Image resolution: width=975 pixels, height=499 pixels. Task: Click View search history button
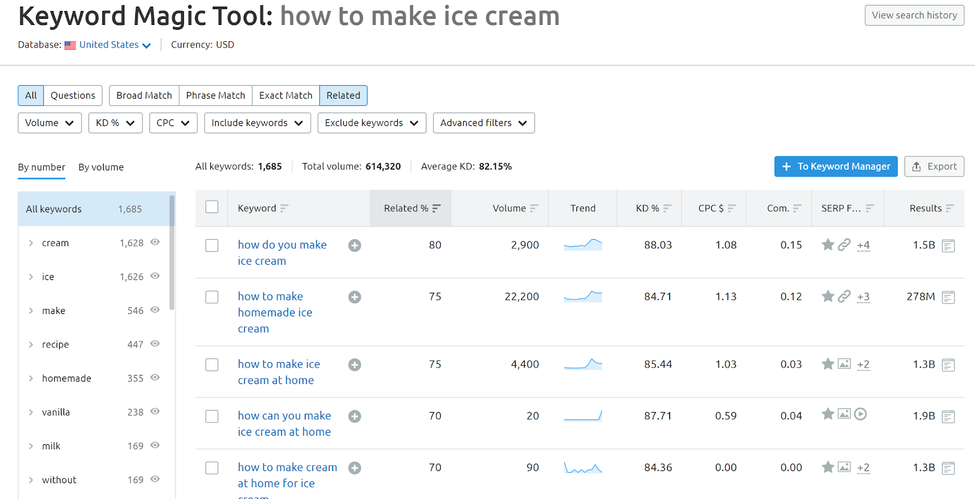(914, 15)
